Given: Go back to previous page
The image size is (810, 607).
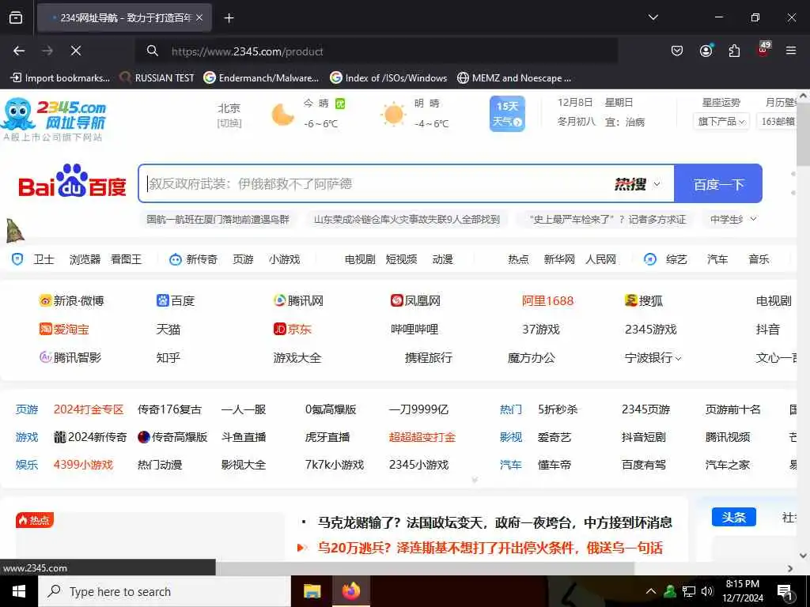Looking at the screenshot, I should click(x=19, y=51).
